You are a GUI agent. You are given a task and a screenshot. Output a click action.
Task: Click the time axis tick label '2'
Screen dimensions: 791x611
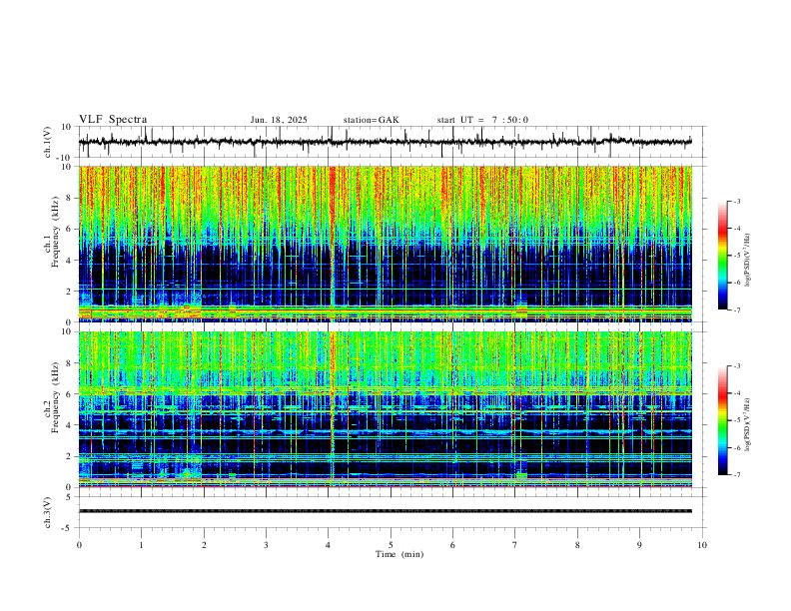204,545
